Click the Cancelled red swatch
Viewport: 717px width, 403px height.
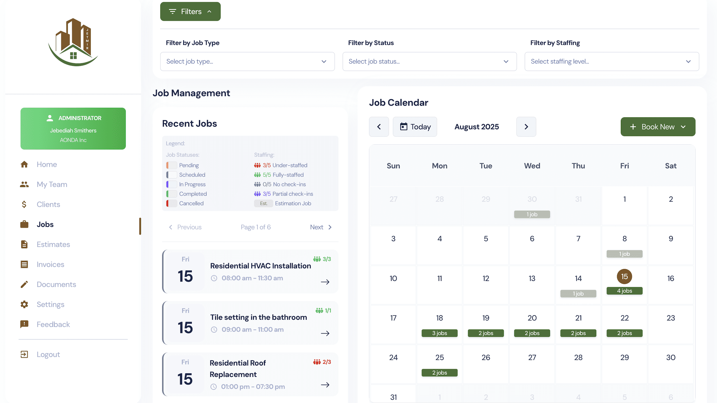coord(172,203)
